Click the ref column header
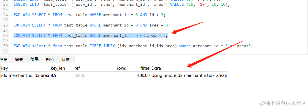The height and width of the screenshot is (108, 308). tap(95, 68)
